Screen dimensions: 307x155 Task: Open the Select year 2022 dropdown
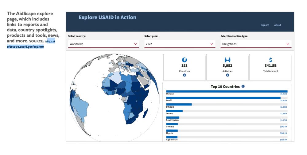[x=180, y=44]
